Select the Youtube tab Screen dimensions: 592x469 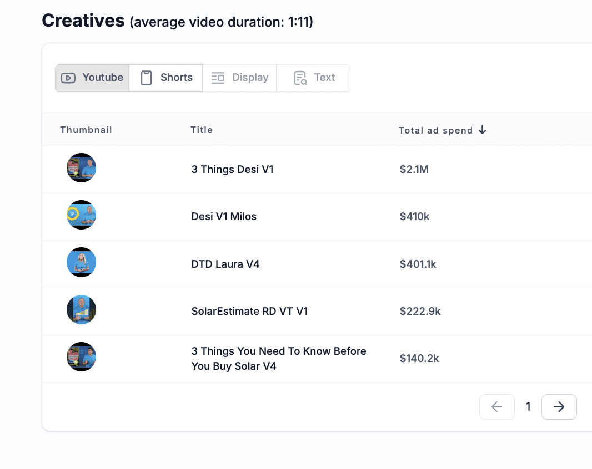click(92, 78)
